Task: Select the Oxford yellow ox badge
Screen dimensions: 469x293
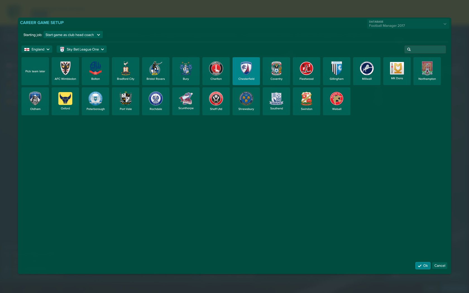Action: point(65,99)
